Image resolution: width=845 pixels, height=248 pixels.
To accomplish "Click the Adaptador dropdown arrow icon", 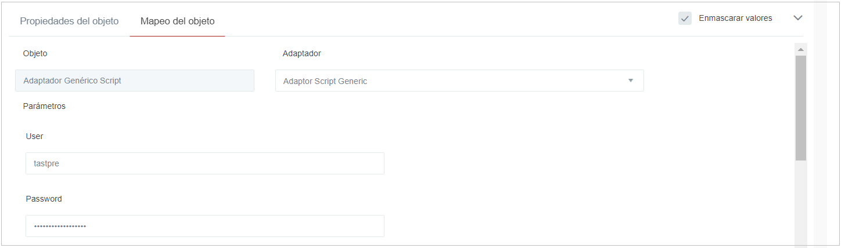I will (631, 81).
